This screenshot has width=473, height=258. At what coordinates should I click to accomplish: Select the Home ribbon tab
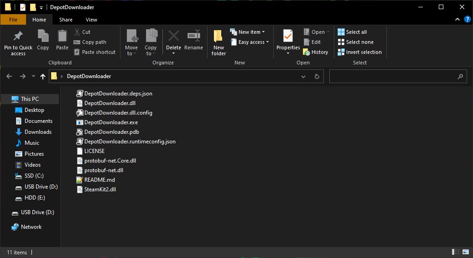point(39,20)
